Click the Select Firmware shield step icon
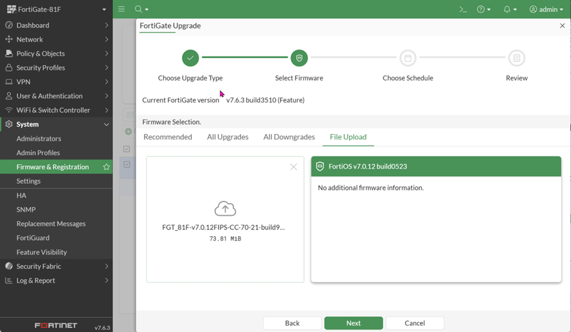Image resolution: width=571 pixels, height=332 pixels. [299, 58]
